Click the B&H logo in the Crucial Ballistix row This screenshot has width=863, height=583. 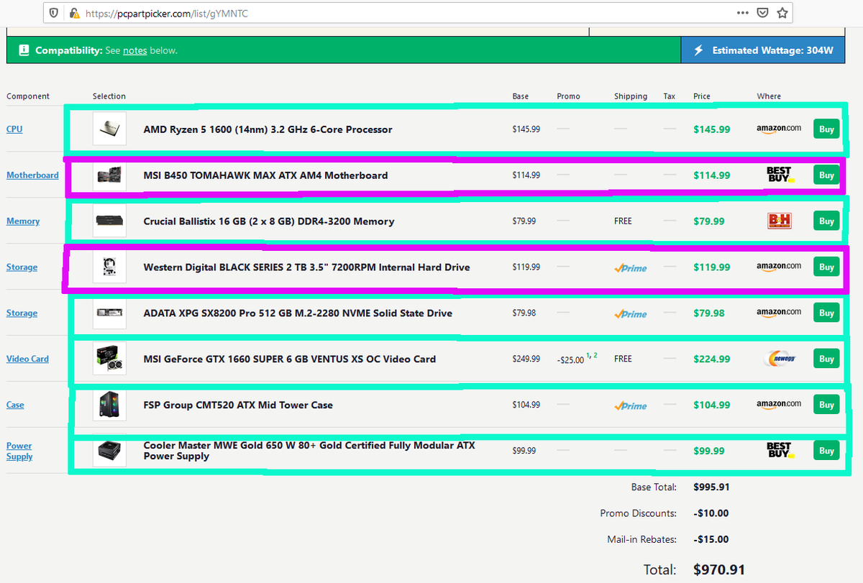tap(780, 221)
